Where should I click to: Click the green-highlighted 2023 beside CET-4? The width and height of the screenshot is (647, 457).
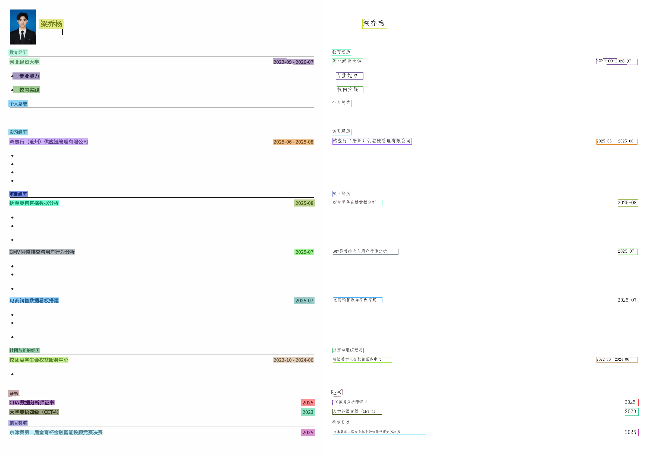(x=308, y=412)
